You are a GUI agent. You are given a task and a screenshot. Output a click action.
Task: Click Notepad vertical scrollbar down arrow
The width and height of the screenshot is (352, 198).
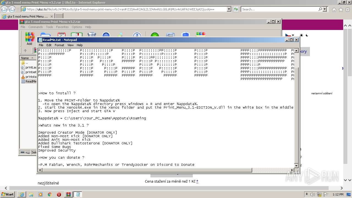pyautogui.click(x=296, y=166)
